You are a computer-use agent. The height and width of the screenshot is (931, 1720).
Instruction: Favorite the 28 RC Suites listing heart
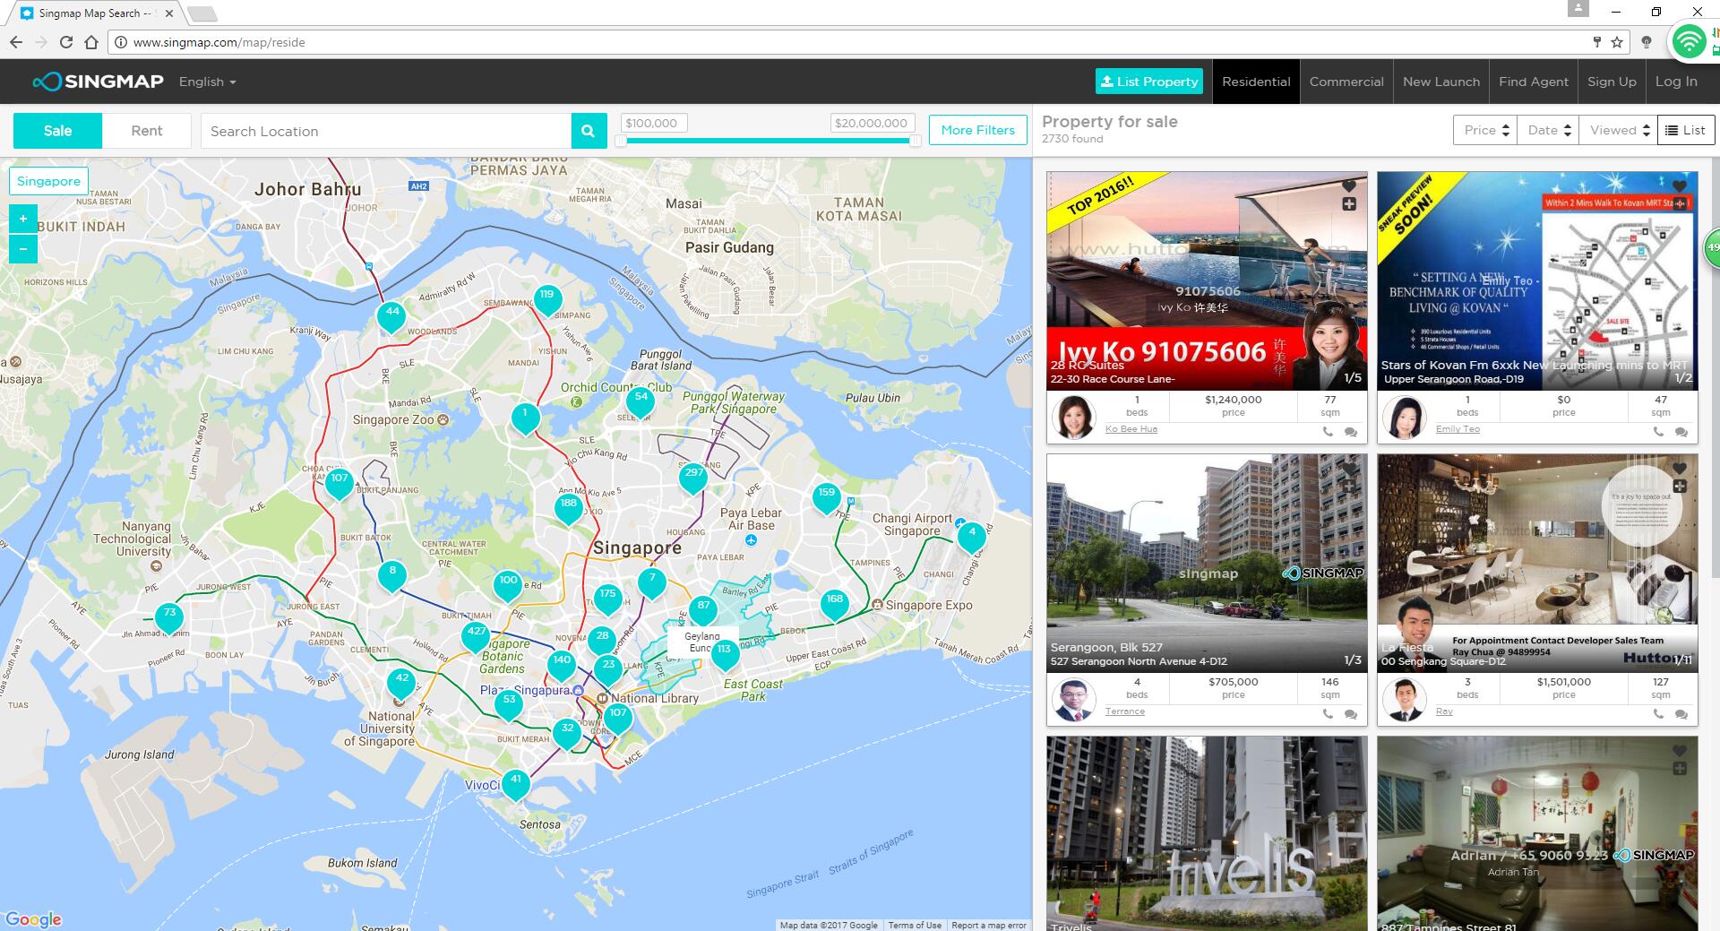1348,186
